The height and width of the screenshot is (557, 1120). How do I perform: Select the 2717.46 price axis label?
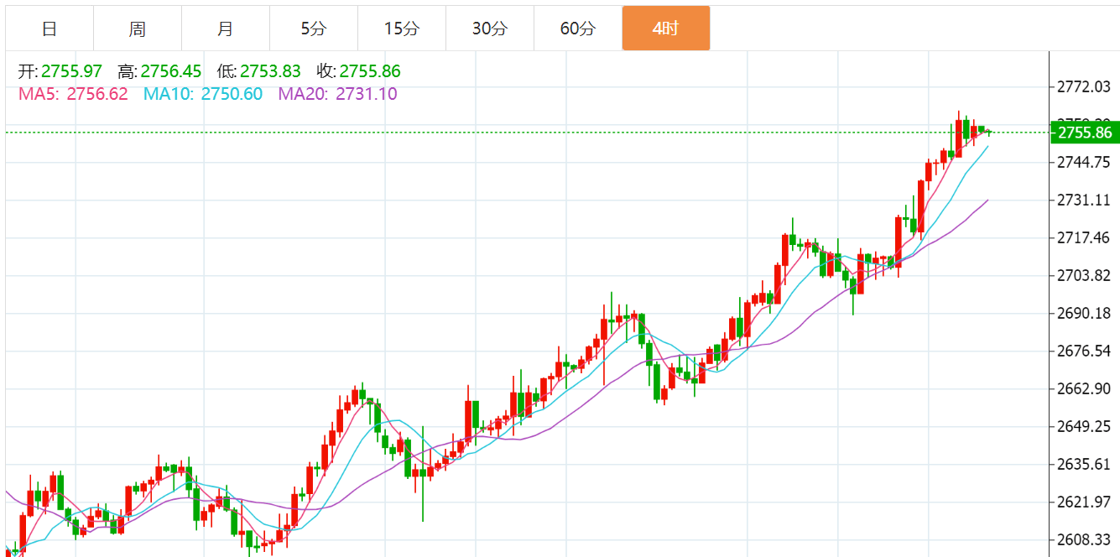[1084, 237]
